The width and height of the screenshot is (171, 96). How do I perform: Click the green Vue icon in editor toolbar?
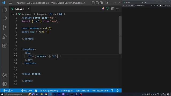pos(108,9)
